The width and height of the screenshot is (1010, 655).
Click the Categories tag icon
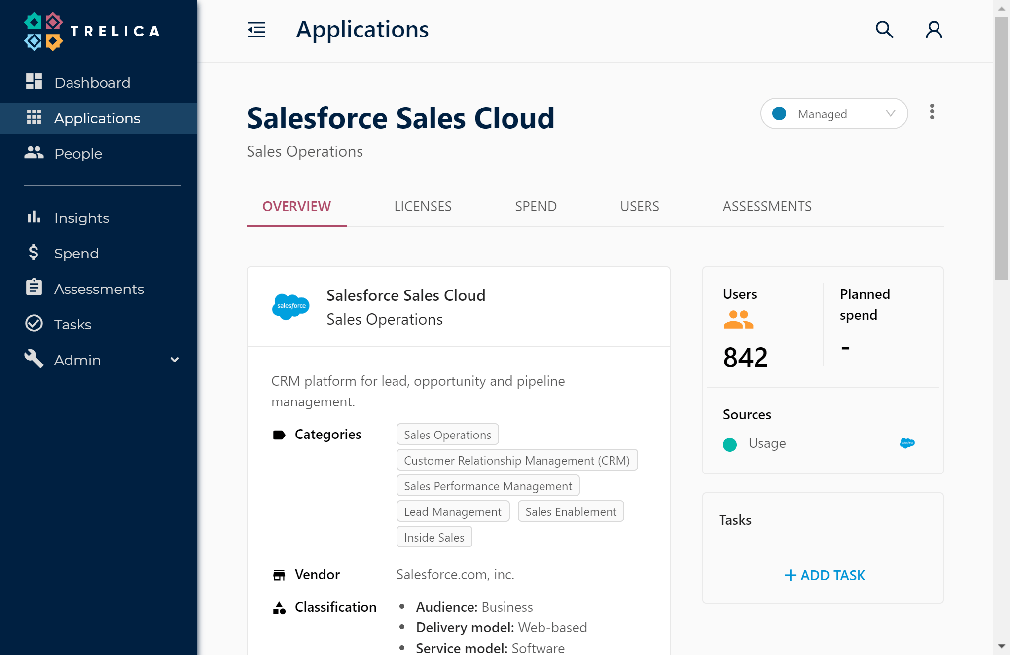(x=279, y=435)
